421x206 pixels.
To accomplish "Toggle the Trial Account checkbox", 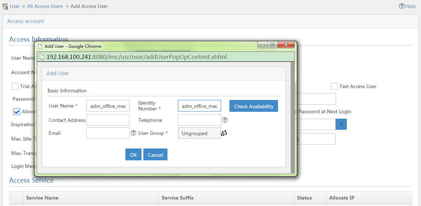I will (x=15, y=86).
